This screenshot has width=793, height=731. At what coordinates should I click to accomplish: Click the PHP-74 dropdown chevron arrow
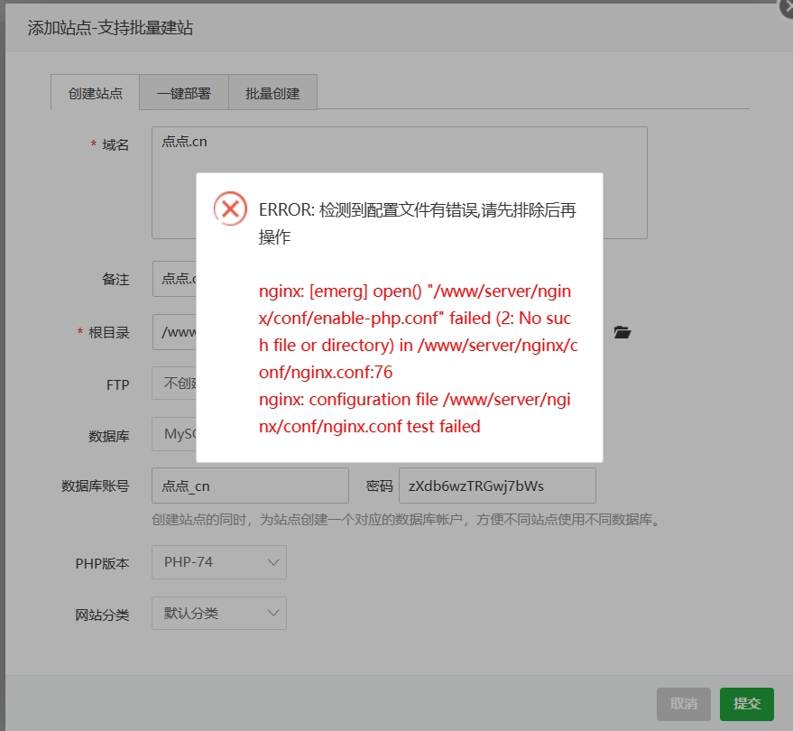click(x=273, y=562)
